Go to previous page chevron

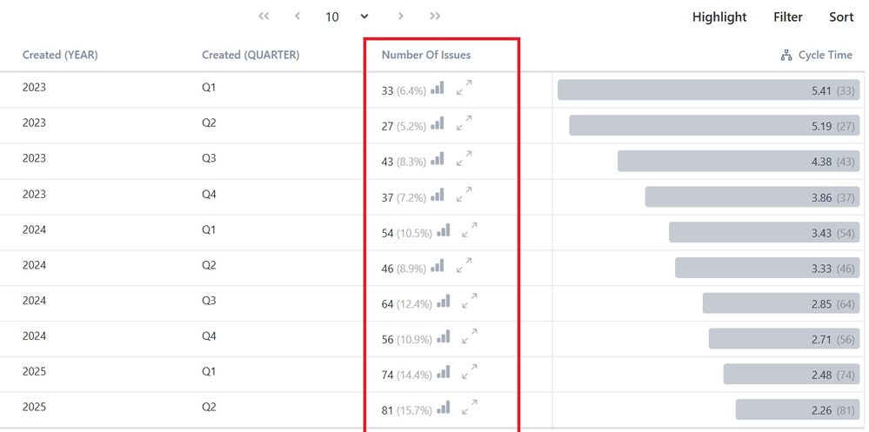[297, 16]
